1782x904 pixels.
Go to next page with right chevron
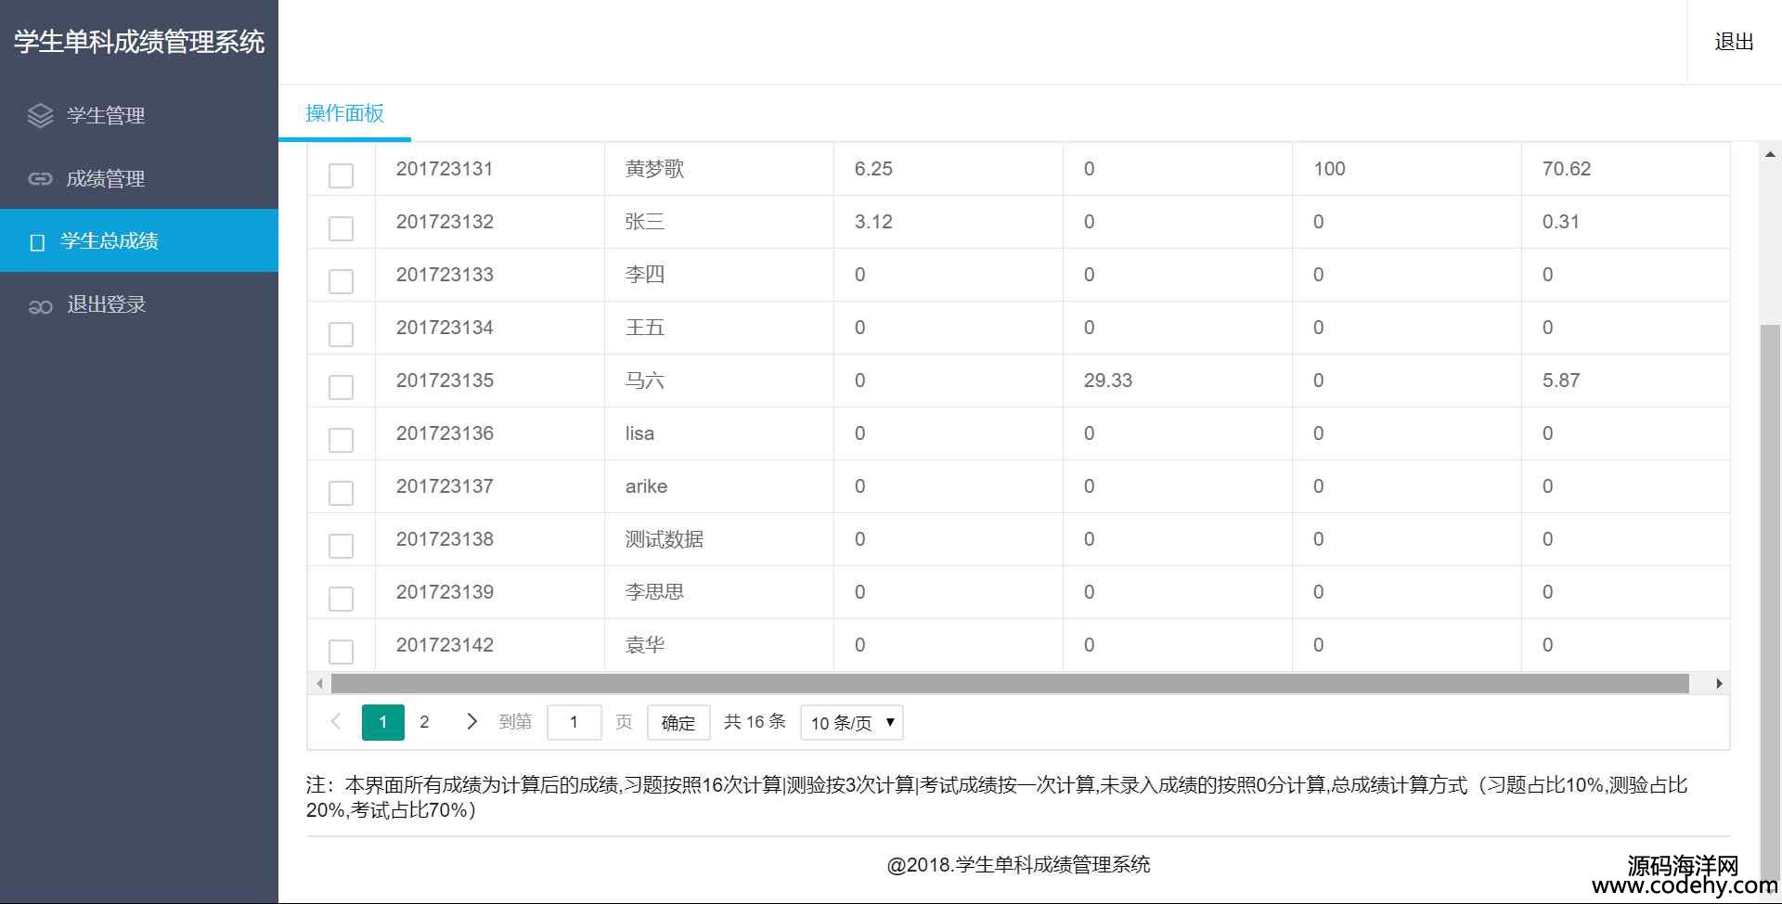pyautogui.click(x=471, y=722)
